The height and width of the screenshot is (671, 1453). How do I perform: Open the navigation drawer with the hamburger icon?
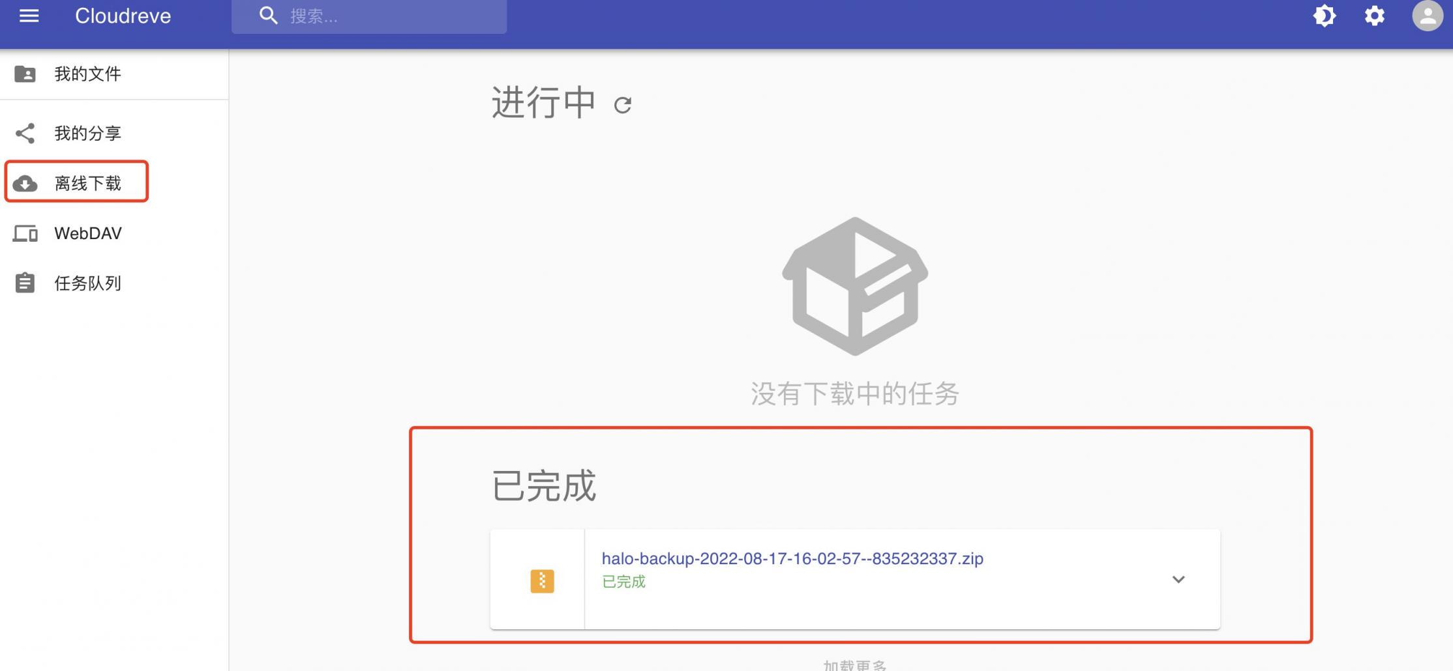click(x=27, y=16)
